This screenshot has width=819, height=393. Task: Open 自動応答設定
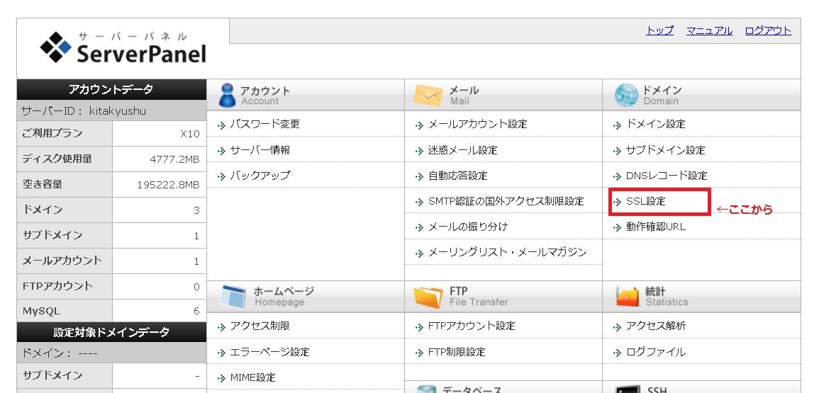click(x=457, y=176)
